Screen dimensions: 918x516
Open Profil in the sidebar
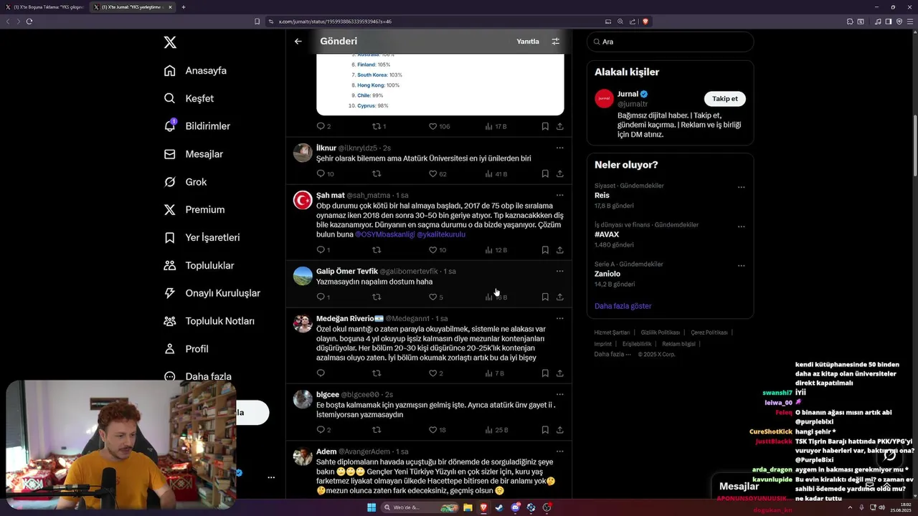[x=186, y=349]
